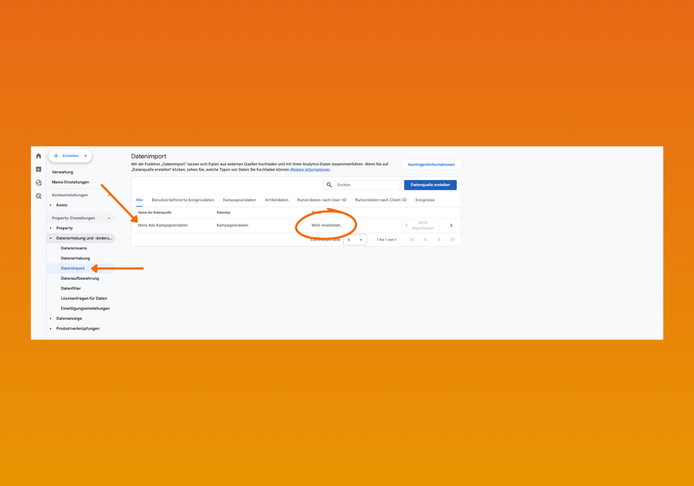Open the Reports bar chart icon

pos(38,169)
